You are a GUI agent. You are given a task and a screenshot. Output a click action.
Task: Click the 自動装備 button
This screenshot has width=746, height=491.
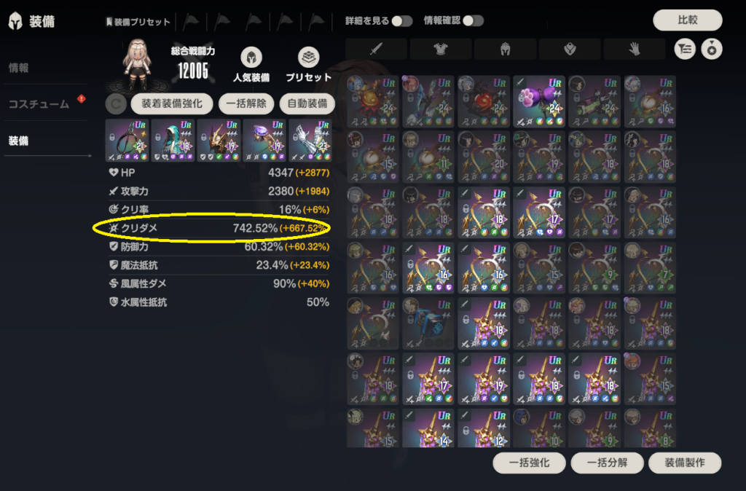[x=307, y=103]
